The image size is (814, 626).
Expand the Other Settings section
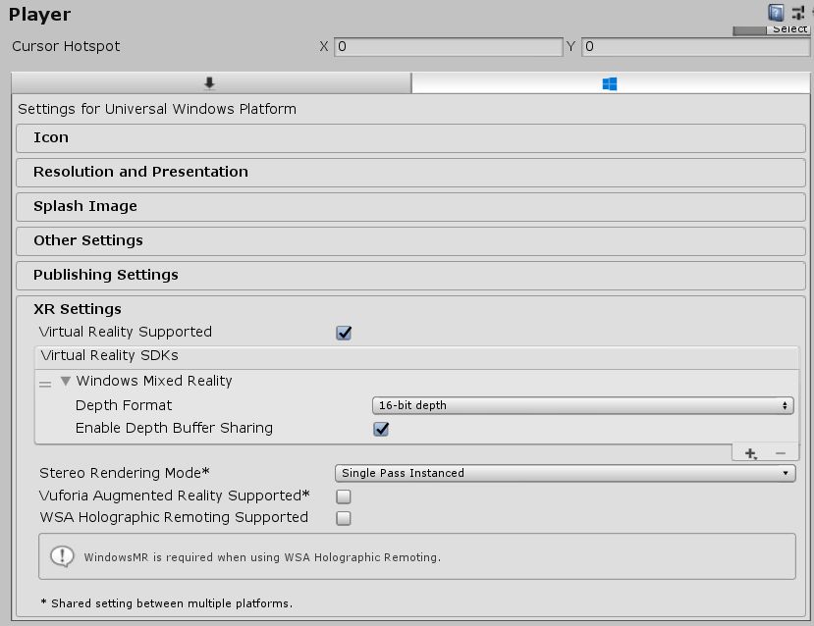[410, 240]
